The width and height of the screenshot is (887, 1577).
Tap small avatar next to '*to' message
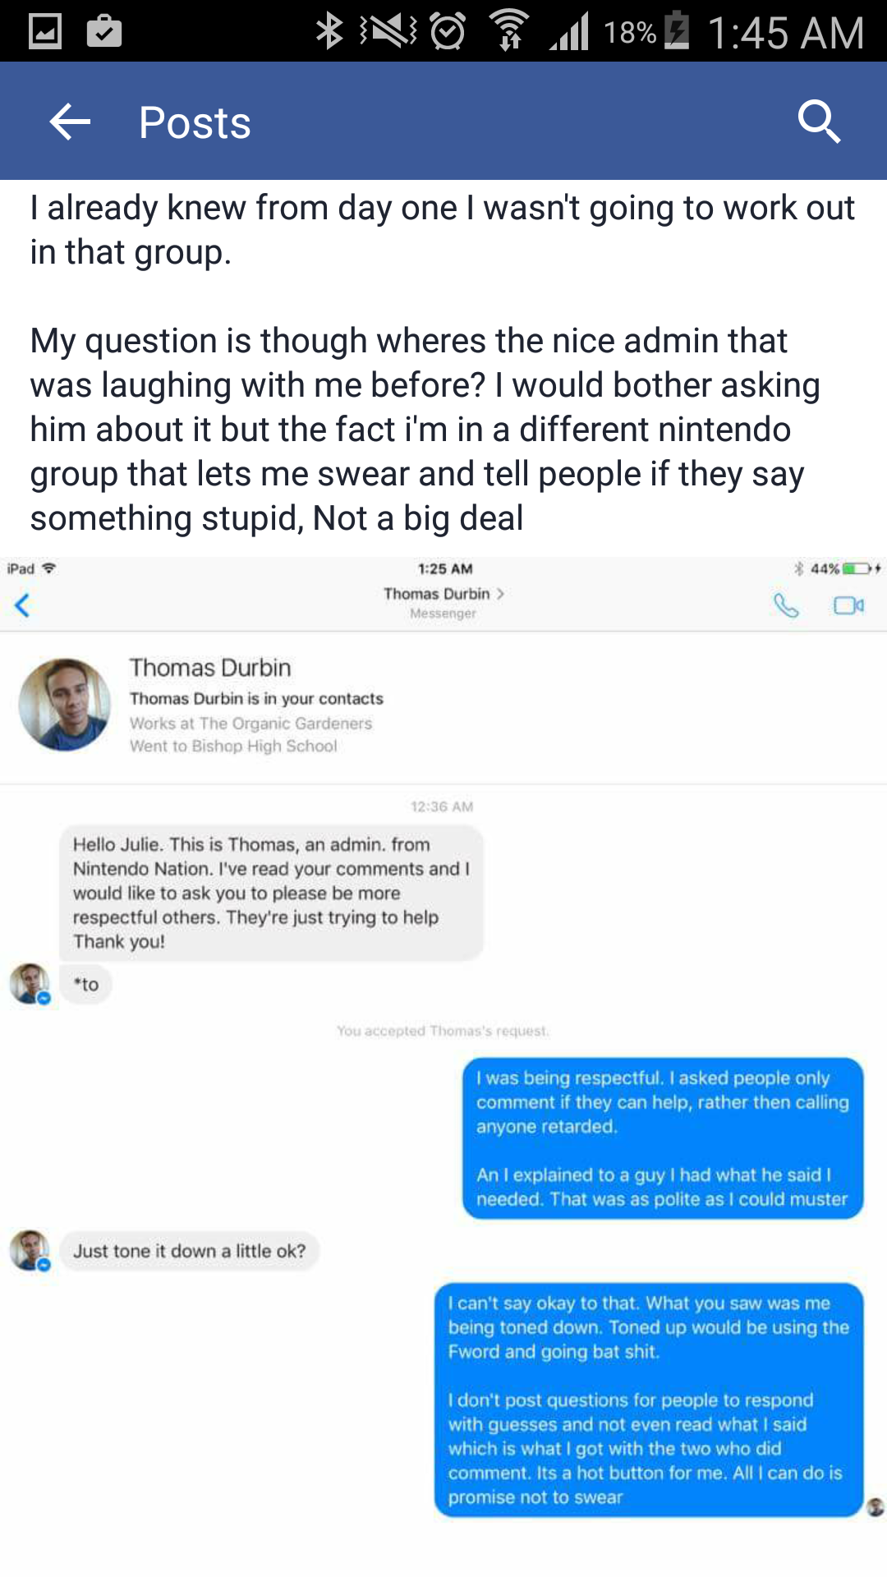pos(30,983)
